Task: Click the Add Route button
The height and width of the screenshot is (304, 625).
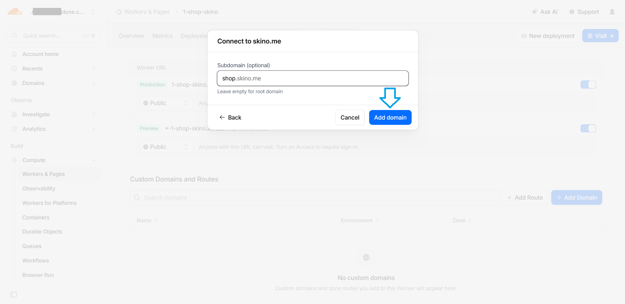Action: pyautogui.click(x=525, y=198)
